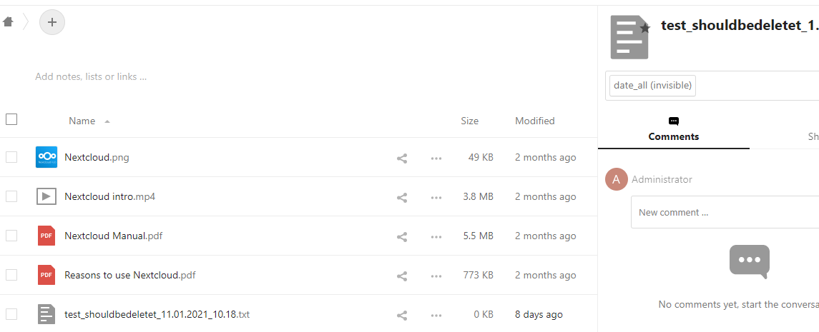Open three-dot actions for Nextcloud intro.mp4
Viewport: 819px width, 332px height.
436,198
